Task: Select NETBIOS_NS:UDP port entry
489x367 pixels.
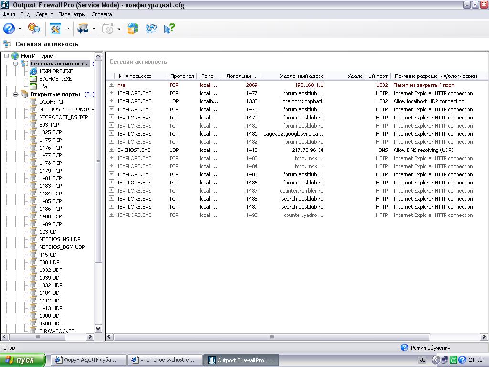Action: pos(60,239)
